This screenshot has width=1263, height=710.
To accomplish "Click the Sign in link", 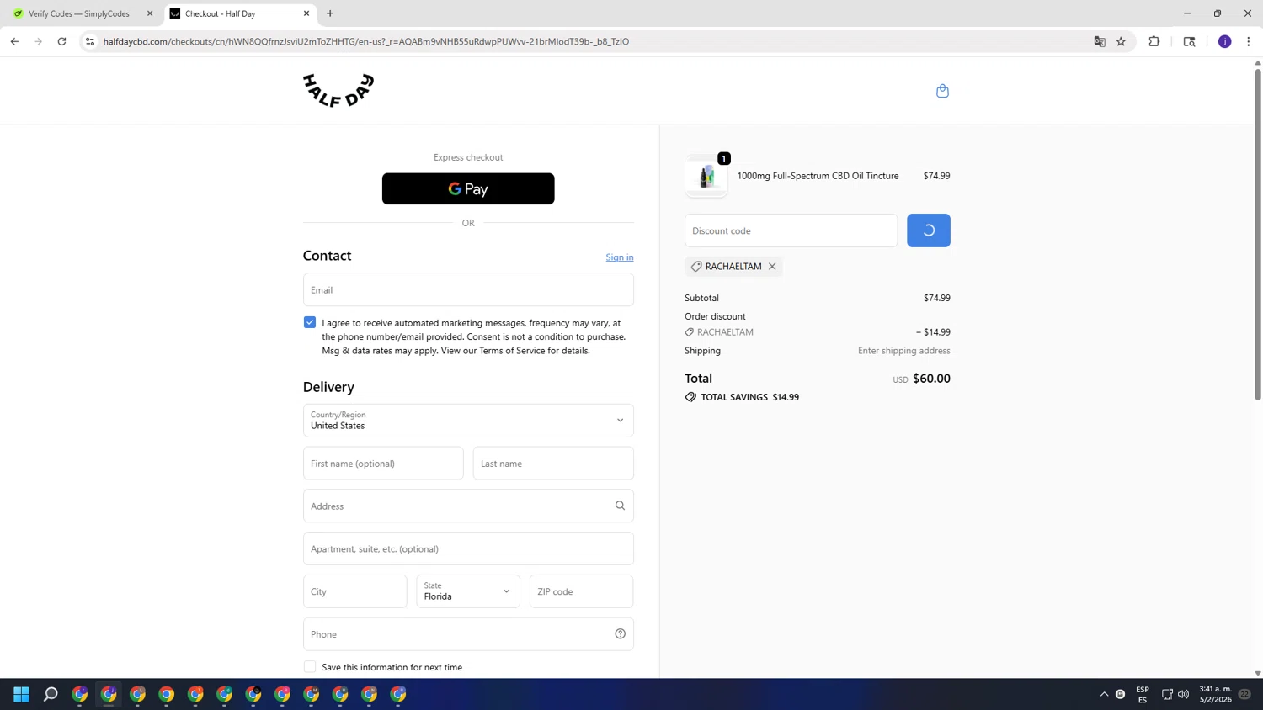I will (620, 257).
